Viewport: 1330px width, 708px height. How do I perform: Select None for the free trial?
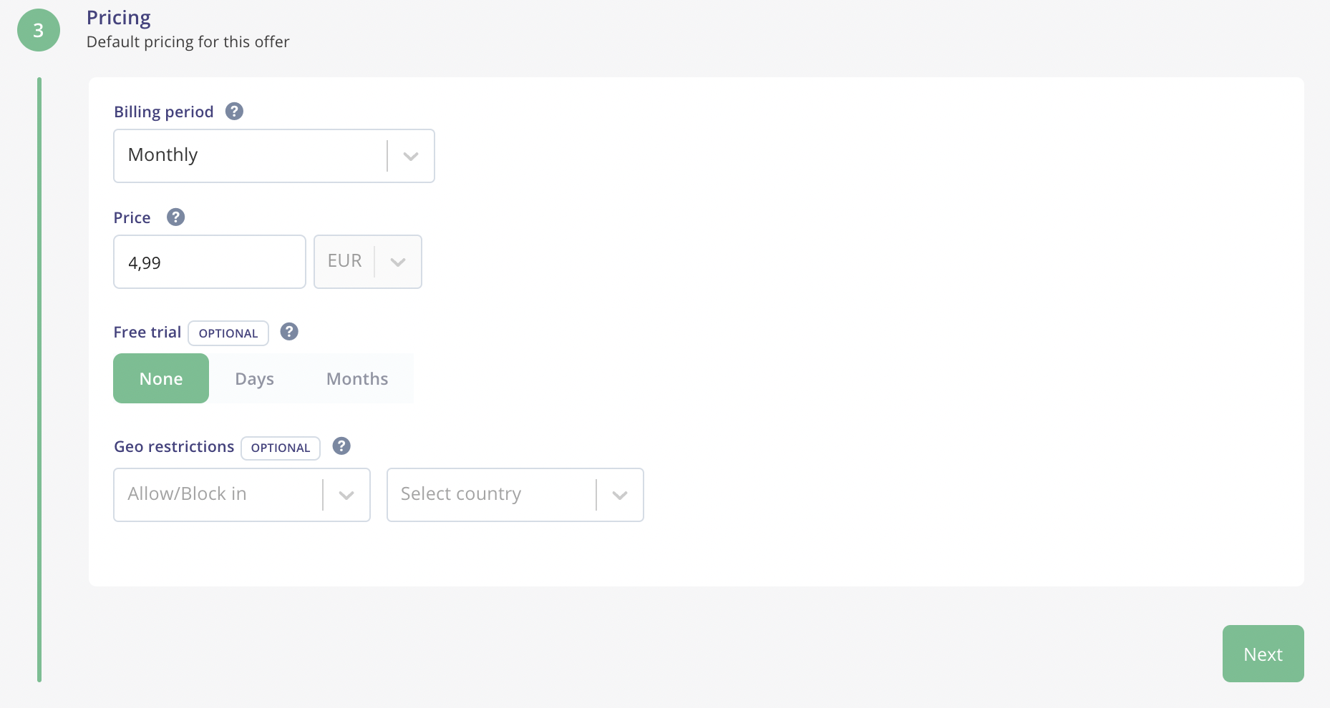(161, 378)
